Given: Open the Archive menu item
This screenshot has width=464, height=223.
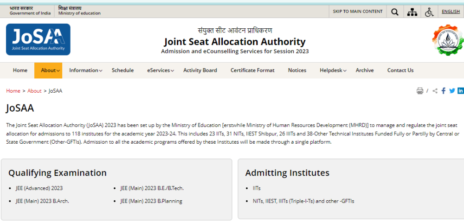Looking at the screenshot, I should [365, 70].
